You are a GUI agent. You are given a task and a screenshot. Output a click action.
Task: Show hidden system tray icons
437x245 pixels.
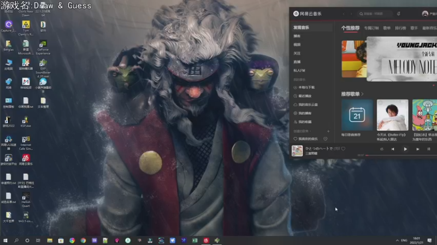397,240
